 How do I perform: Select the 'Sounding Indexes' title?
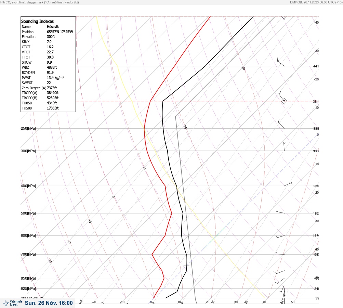(37, 22)
